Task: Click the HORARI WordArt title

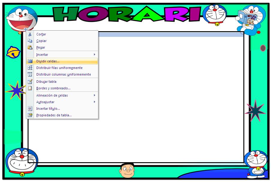Action: coord(127,14)
